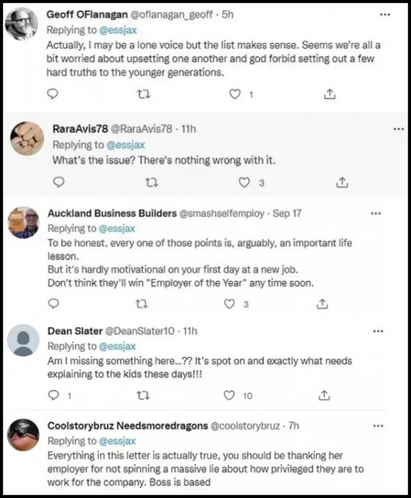Share Geoff OFlanagan's tweet
The image size is (411, 498).
tap(329, 94)
